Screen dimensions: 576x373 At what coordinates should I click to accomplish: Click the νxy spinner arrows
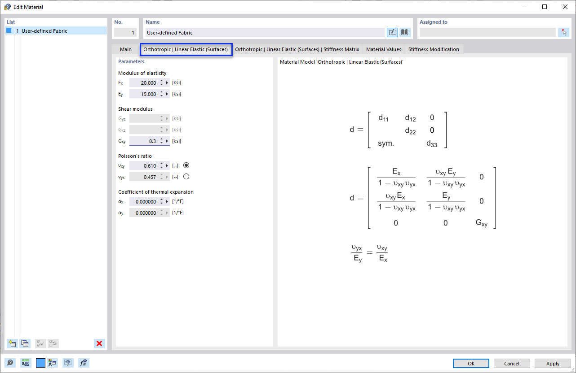161,166
